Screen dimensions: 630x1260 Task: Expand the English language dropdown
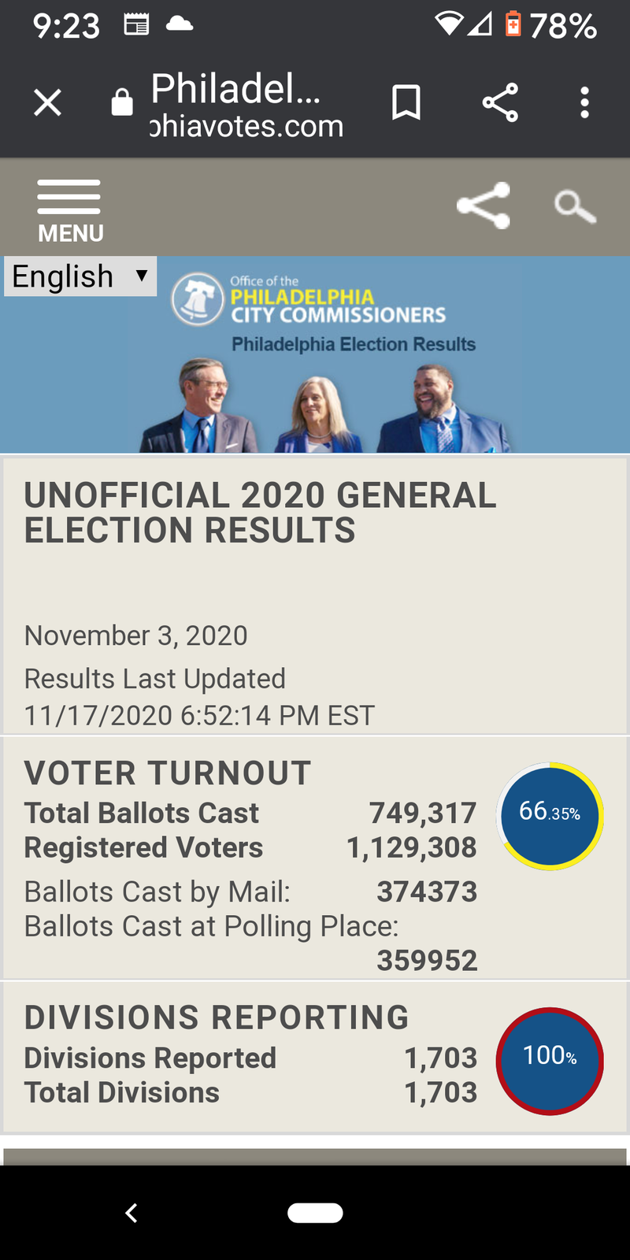[x=80, y=276]
